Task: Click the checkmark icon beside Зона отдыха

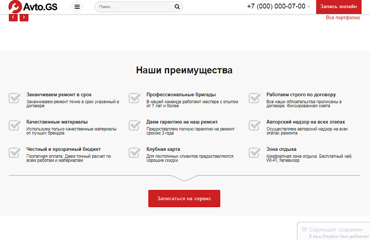Action: [255, 152]
